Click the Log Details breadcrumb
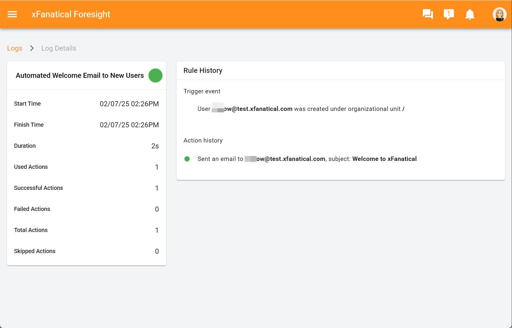Screen dimensions: 512x328 [58, 48]
